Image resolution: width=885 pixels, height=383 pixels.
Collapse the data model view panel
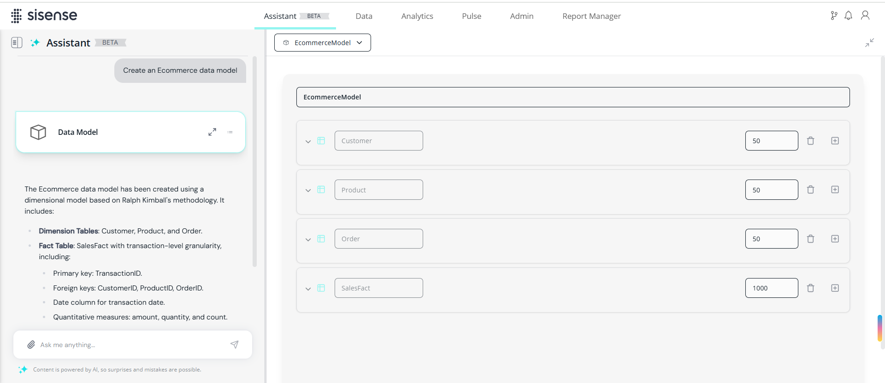869,43
